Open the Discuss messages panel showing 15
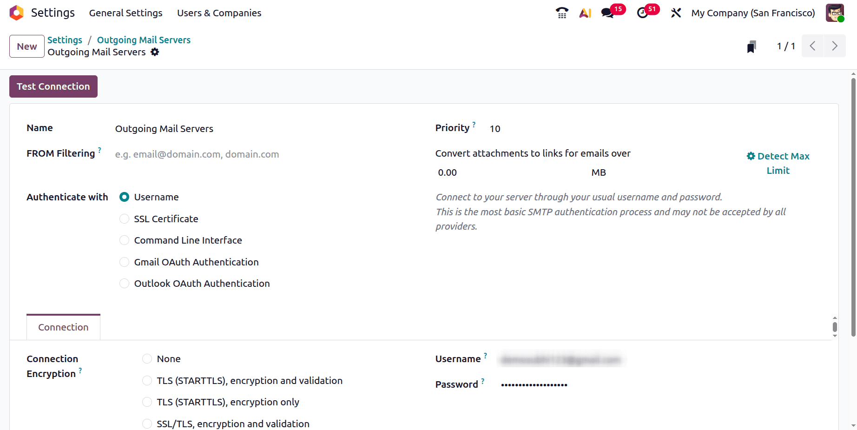 (608, 13)
